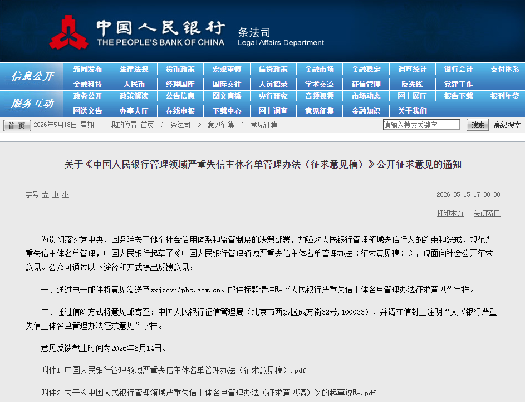The height and width of the screenshot is (402, 525).
Task: Open 市场动态 section
Action: [x=366, y=96]
